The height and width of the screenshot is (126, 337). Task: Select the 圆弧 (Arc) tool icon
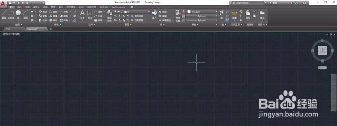click(26, 13)
